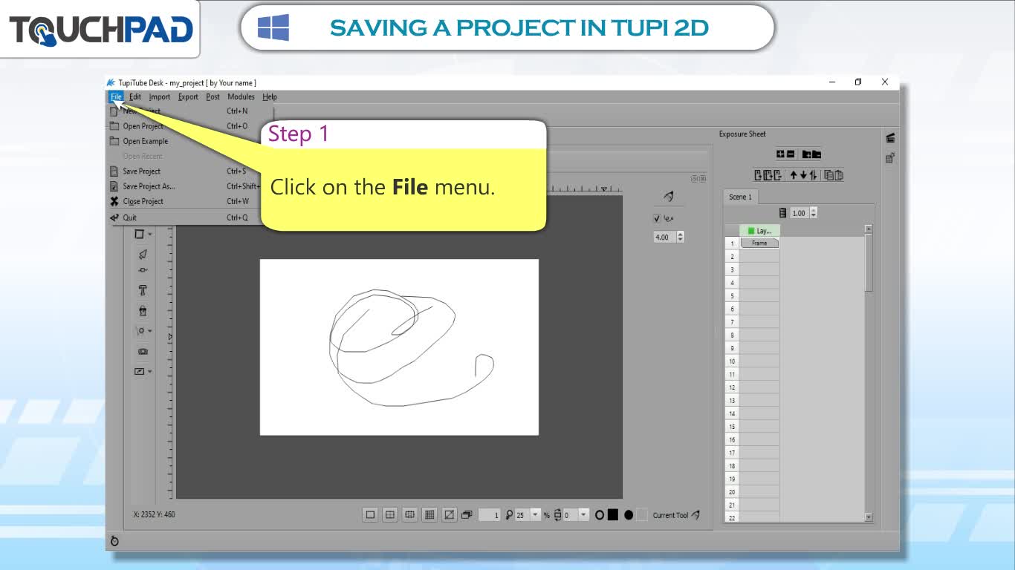Expand the tweening tool dropdown arrow
Screen dimensions: 1015x570
150,331
